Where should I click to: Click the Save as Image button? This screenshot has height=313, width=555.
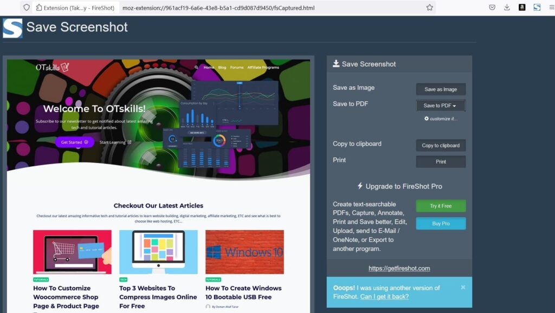441,89
